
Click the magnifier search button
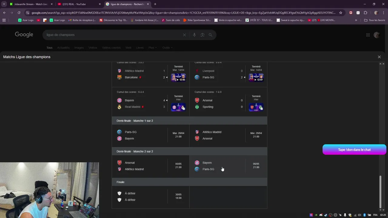(210, 35)
